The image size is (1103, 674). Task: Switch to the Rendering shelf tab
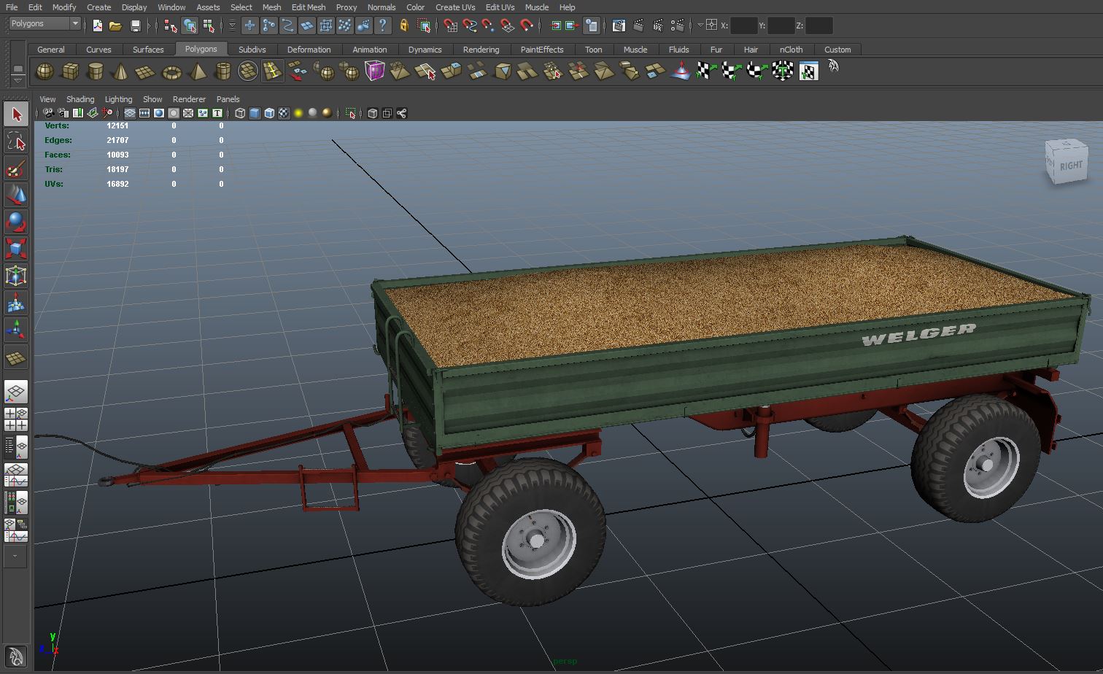click(x=481, y=50)
